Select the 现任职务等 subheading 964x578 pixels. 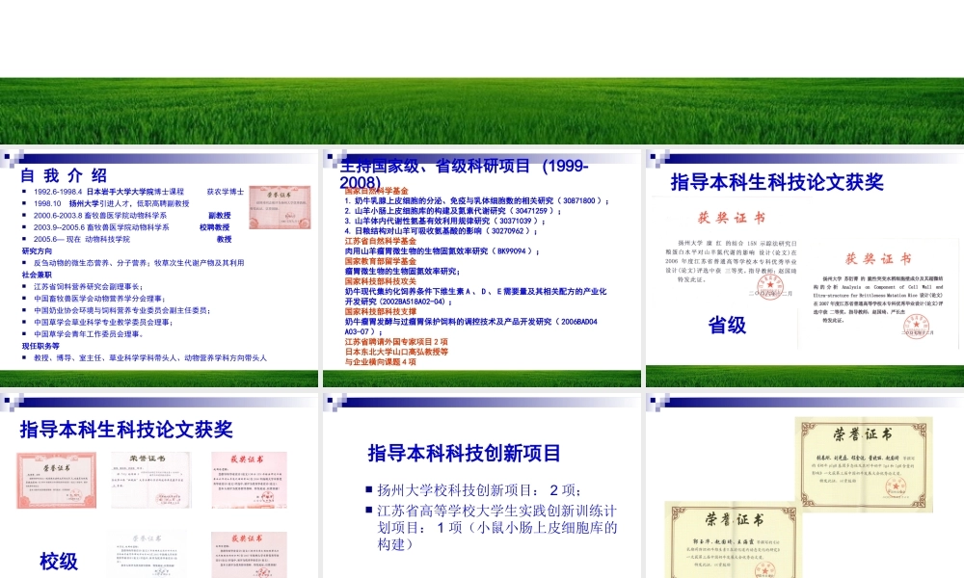point(40,347)
